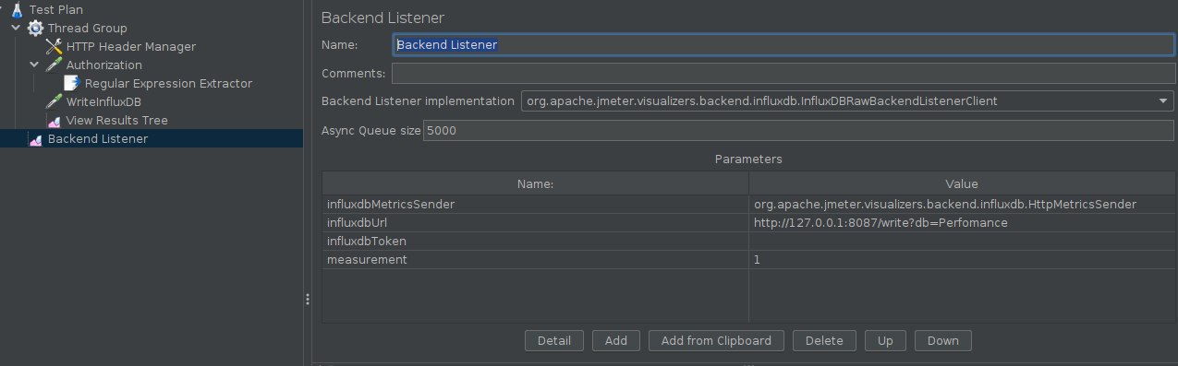Viewport: 1178px width, 366px height.
Task: Collapse the Thread Group node
Action: [x=16, y=28]
